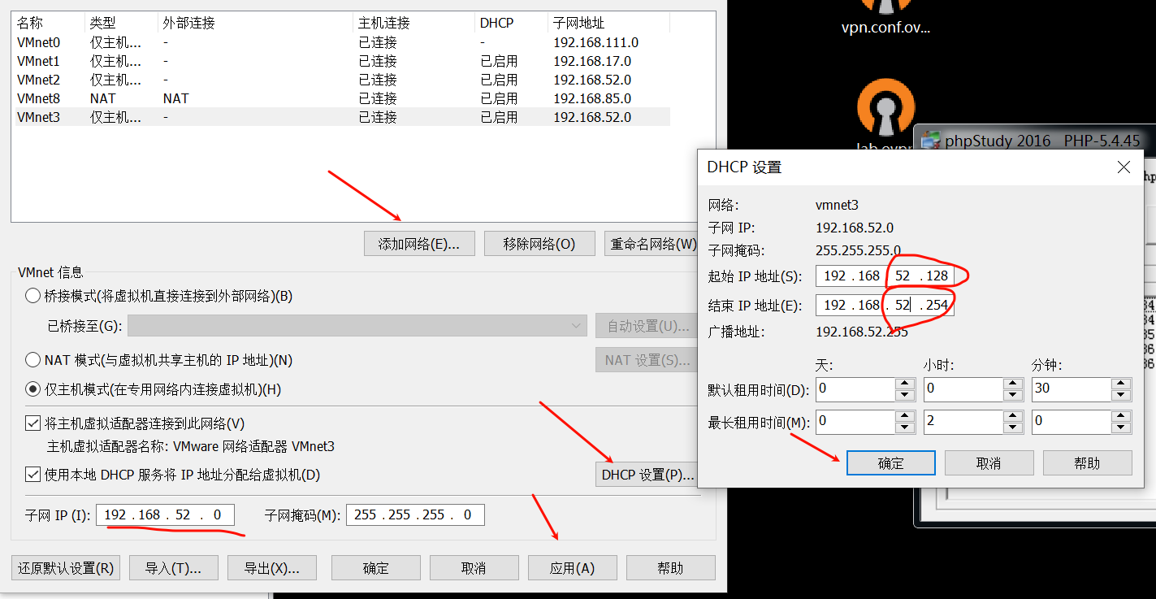Click 帮助 in virtual network editor
The image size is (1156, 599).
click(x=671, y=568)
